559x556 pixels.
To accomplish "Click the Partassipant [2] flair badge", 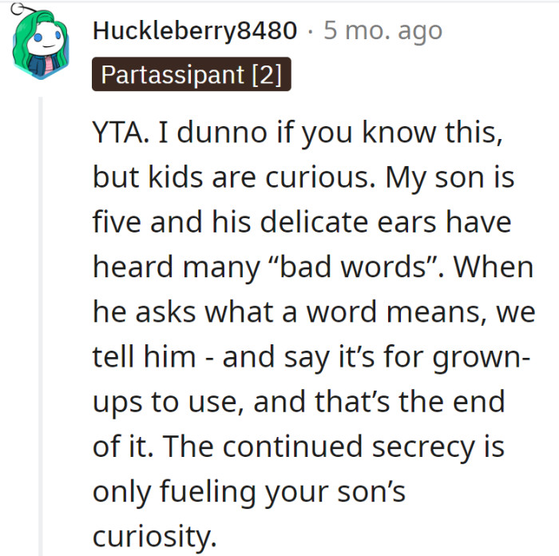I will tap(192, 76).
